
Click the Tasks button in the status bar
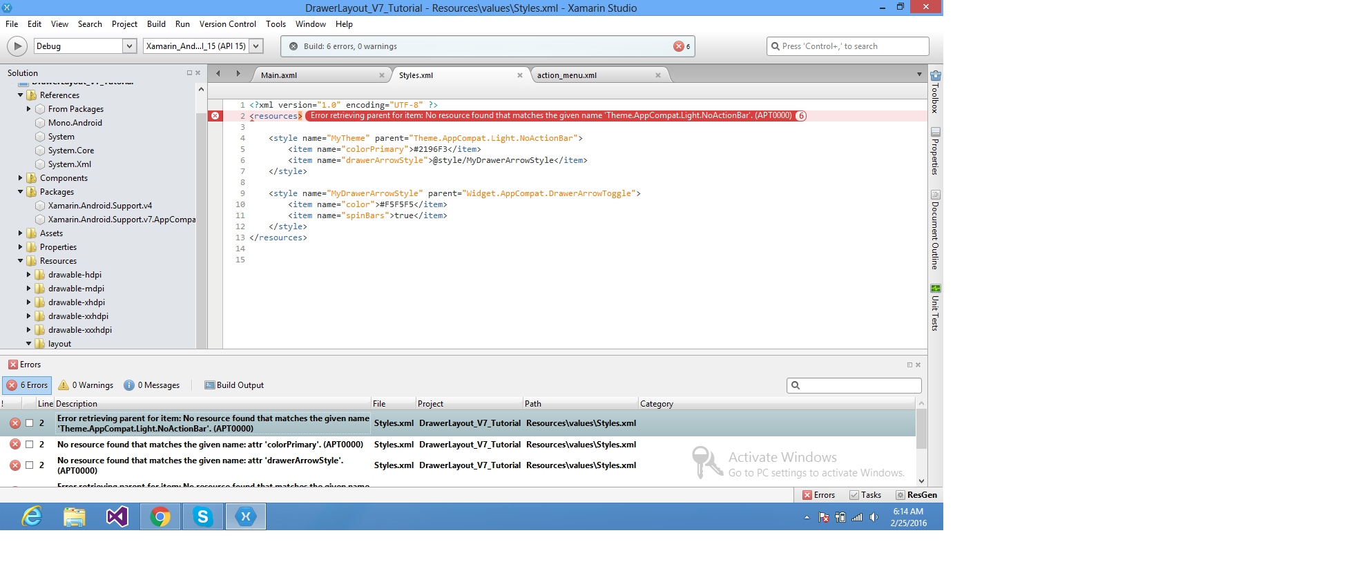(865, 495)
